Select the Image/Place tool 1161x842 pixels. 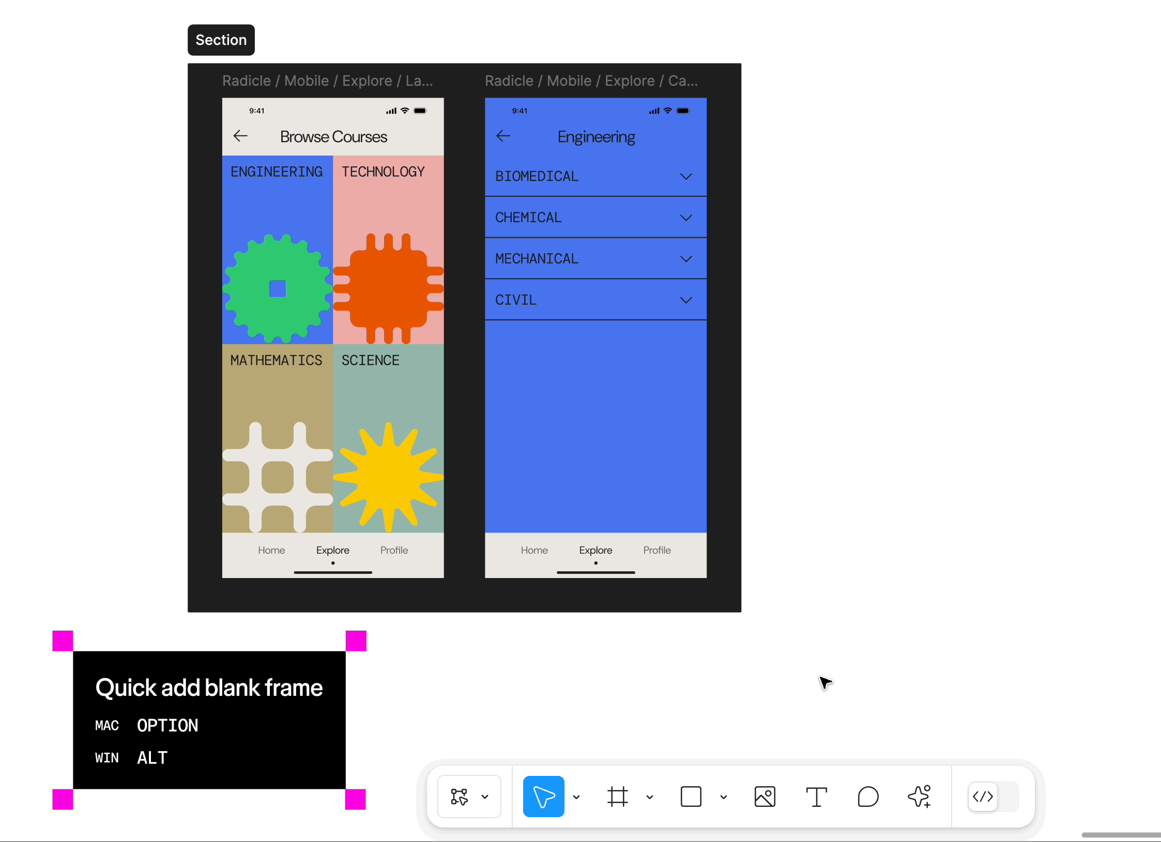(x=765, y=795)
